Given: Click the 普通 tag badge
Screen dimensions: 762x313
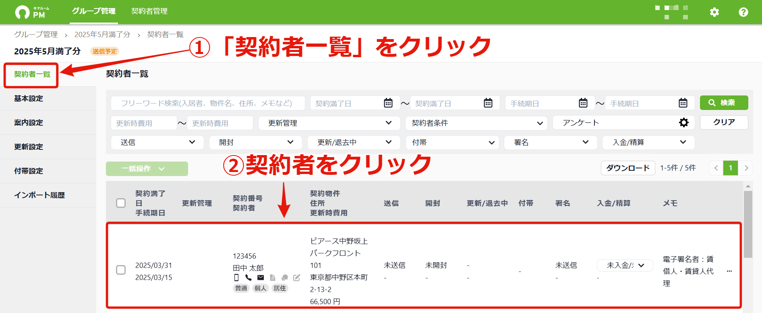Looking at the screenshot, I should point(241,288).
